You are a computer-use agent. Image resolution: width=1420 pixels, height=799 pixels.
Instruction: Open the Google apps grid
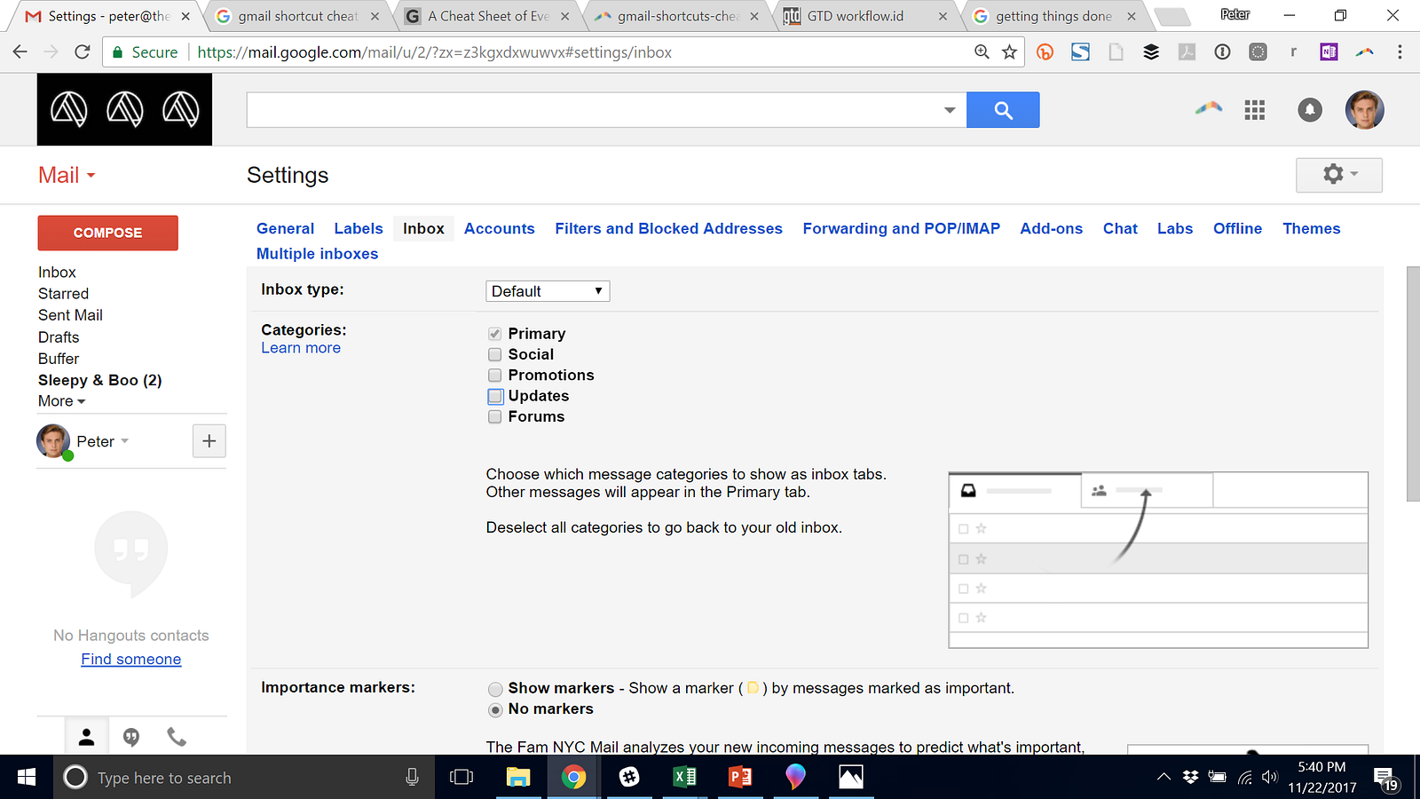point(1254,110)
